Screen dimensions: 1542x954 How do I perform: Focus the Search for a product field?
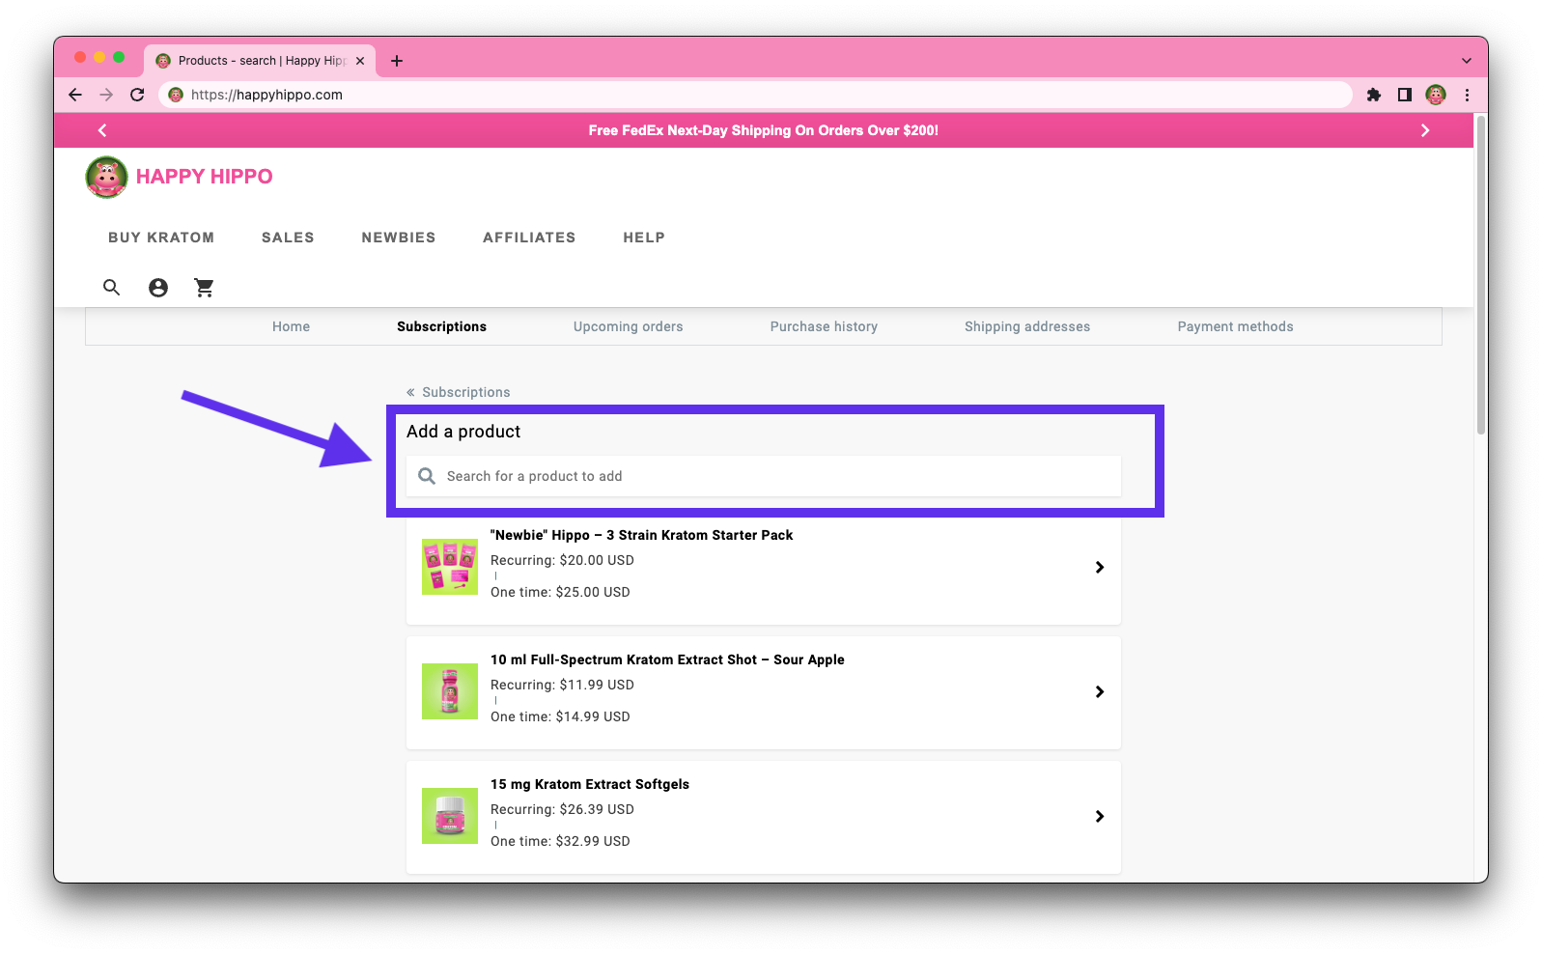click(764, 476)
